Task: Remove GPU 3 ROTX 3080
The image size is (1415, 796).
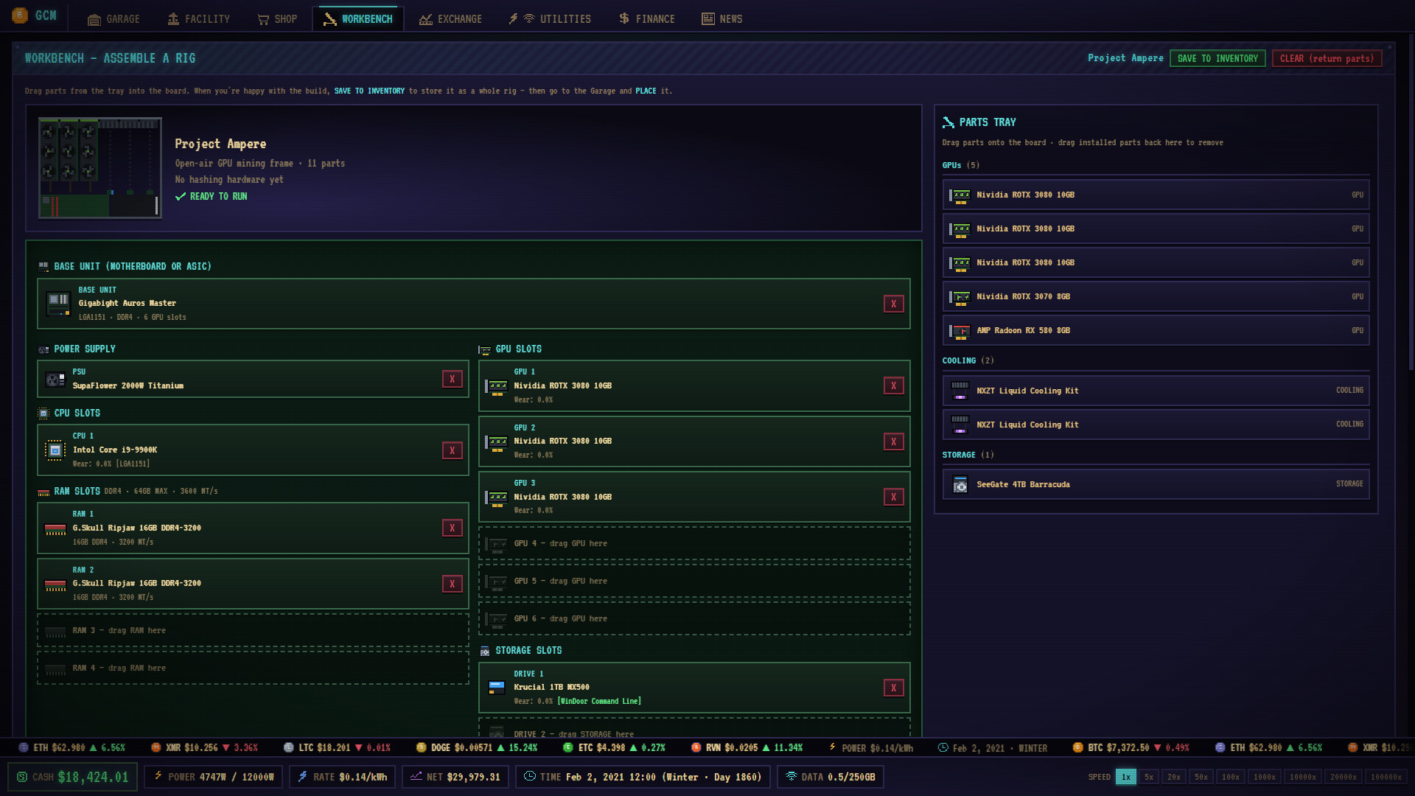Action: click(894, 497)
